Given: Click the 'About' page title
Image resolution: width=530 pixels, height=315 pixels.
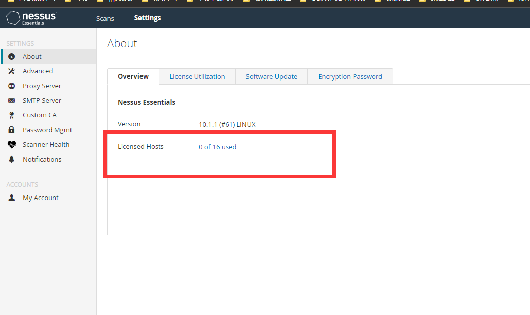Looking at the screenshot, I should pos(122,43).
